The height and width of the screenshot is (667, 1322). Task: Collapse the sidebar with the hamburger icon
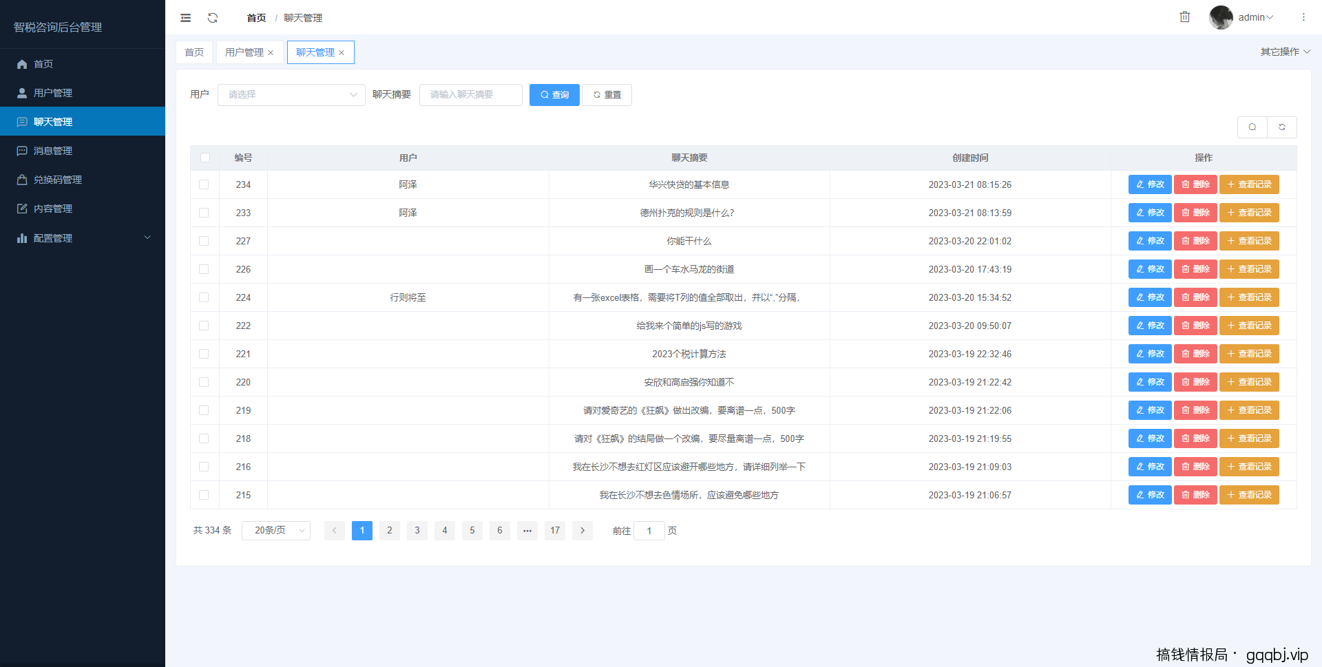(185, 18)
